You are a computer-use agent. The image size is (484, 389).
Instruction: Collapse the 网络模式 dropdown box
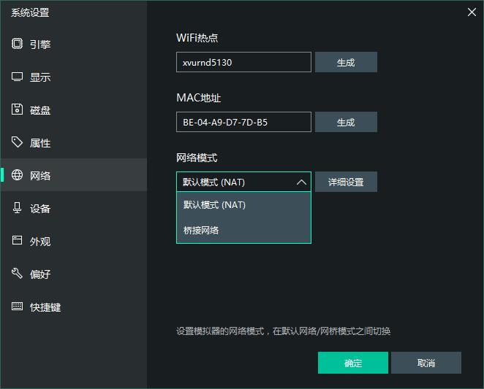click(x=243, y=182)
